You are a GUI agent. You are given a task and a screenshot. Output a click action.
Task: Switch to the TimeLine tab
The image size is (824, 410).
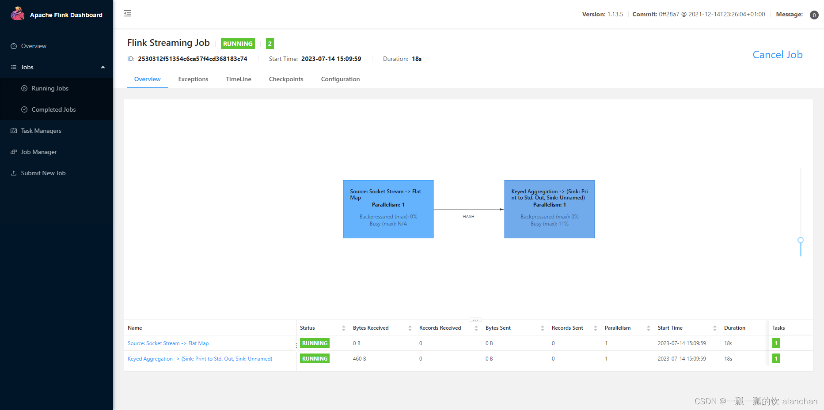pyautogui.click(x=239, y=79)
